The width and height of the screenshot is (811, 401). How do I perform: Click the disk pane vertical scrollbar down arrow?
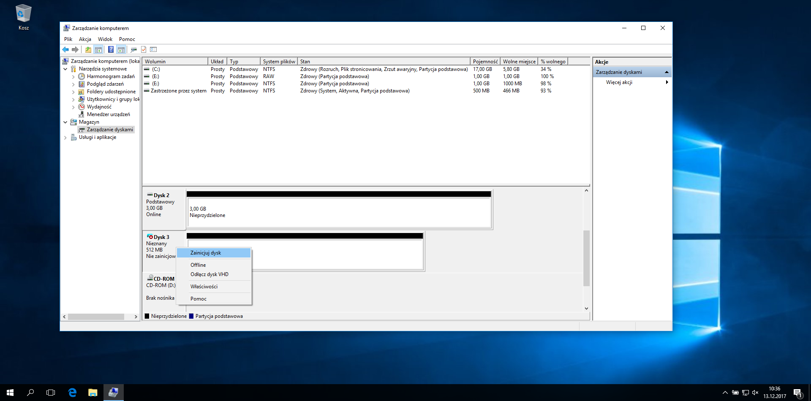coord(586,309)
